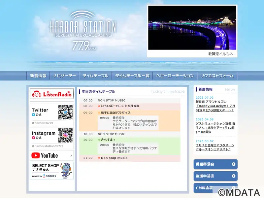Click the なうい洋一のコミカル症候群 program entry
Image resolution: width=264 pixels, height=198 pixels.
tap(120, 106)
